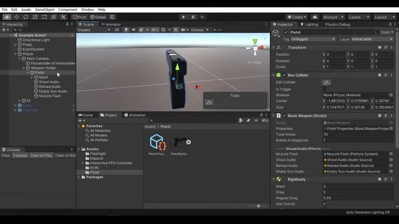The height and width of the screenshot is (224, 399).
Task: Click Clear in the Console
Action: [x=6, y=156]
